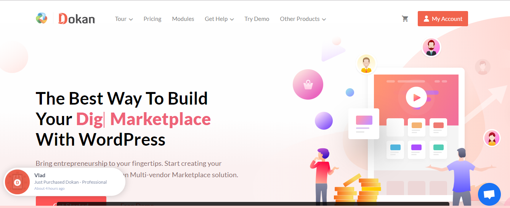Click the Dokan purchase notification icon
Image resolution: width=510 pixels, height=208 pixels.
(17, 182)
